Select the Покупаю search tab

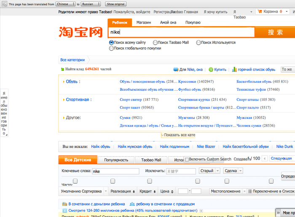tap(193, 22)
